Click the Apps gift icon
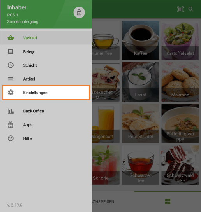This screenshot has height=212, width=201. coord(11,124)
